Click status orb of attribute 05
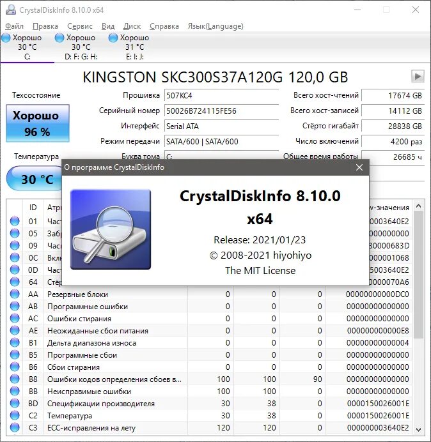Image resolution: width=431 pixels, height=442 pixels. 15,233
